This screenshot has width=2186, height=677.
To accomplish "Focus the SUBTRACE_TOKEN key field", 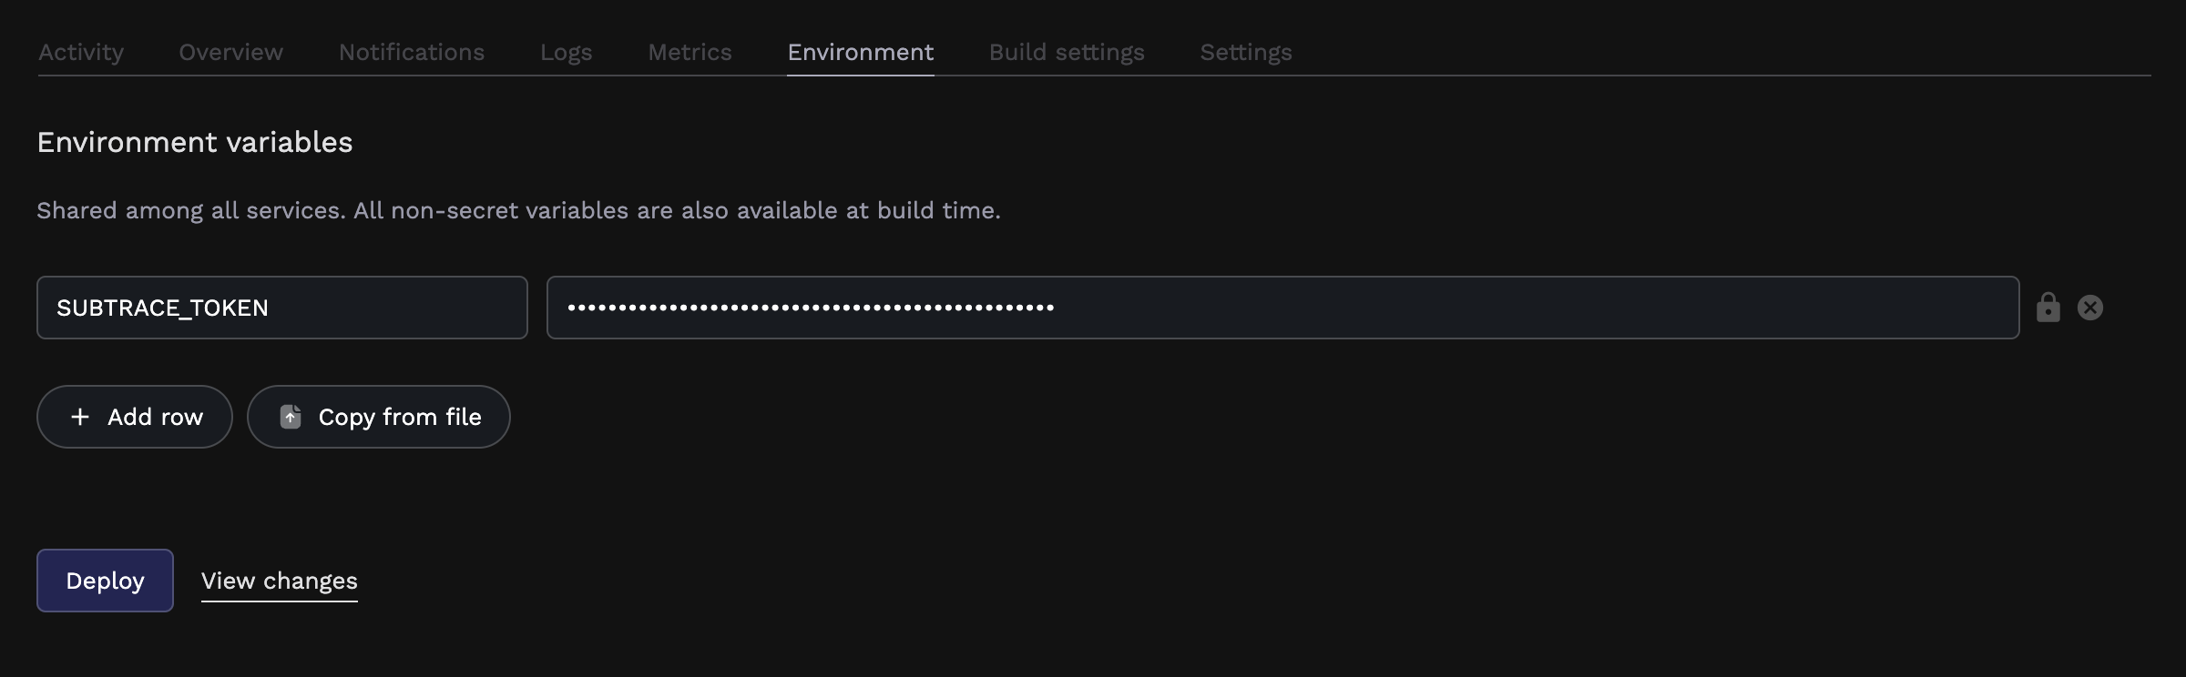I will 282,308.
